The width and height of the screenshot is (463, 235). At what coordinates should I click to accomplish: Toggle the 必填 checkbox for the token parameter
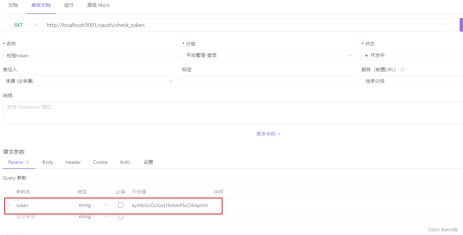120,205
